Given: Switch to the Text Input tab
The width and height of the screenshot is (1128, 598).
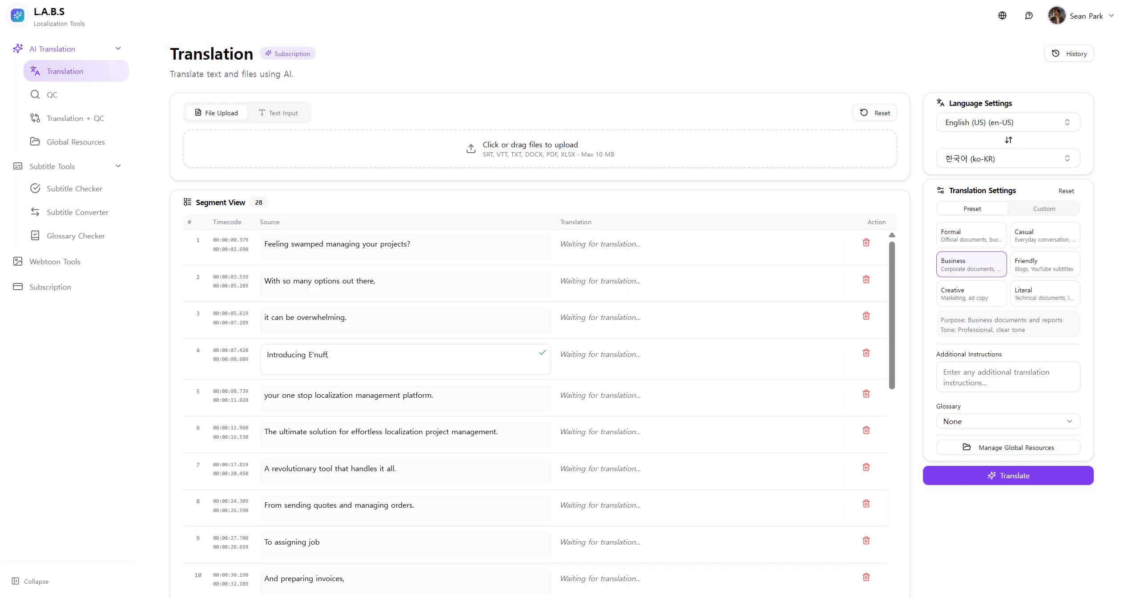Looking at the screenshot, I should 279,113.
